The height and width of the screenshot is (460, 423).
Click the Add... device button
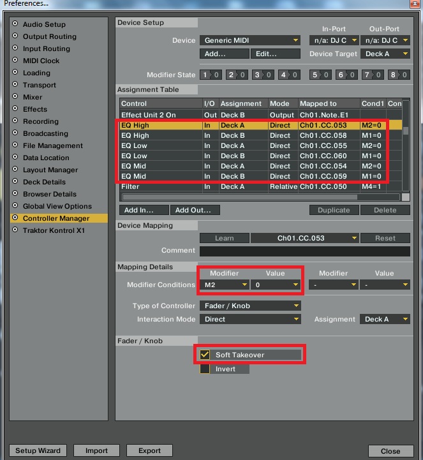click(x=225, y=54)
